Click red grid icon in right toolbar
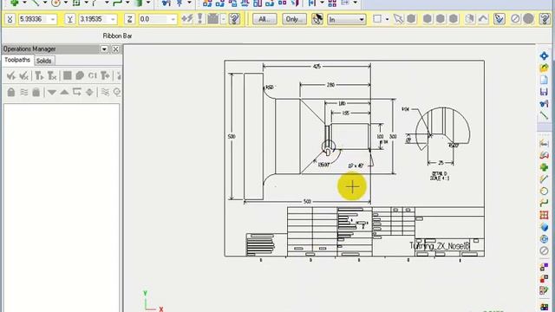Screen dimensions: 555x312 pos(544,215)
